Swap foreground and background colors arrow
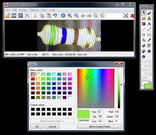Screen dimensions: 156x135 [150, 82]
